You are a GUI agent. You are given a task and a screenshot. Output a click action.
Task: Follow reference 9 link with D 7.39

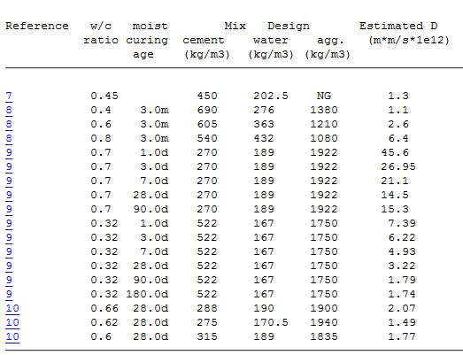coord(9,224)
